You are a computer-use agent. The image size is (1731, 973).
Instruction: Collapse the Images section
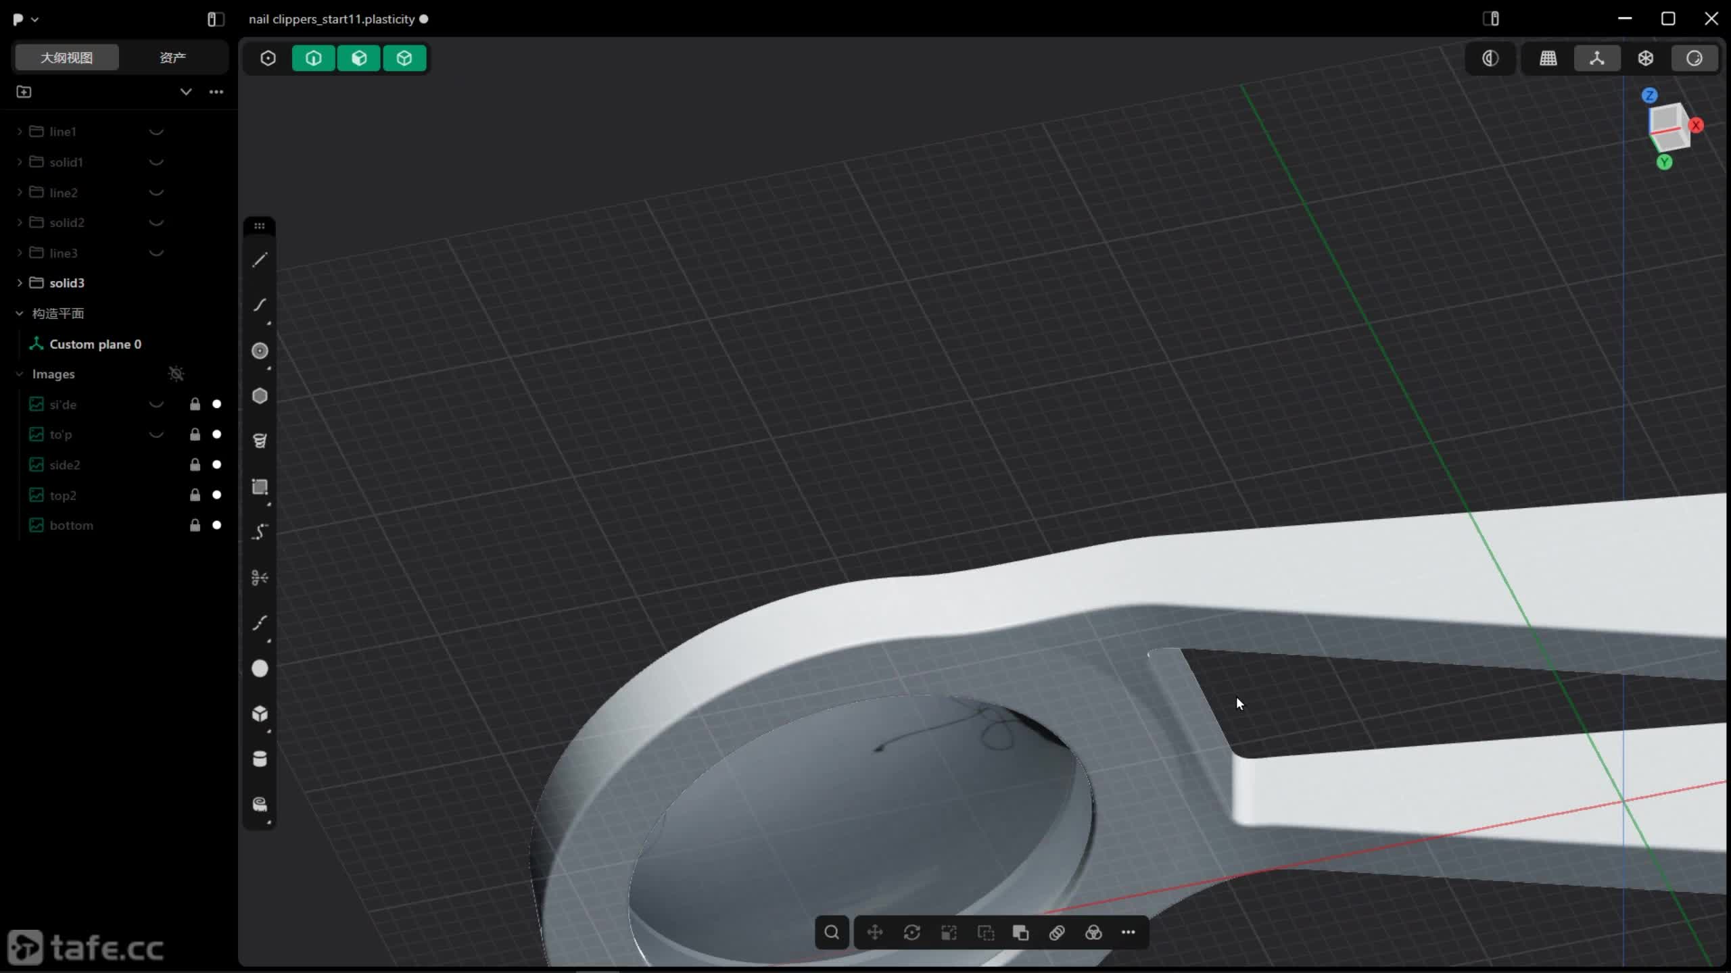coord(19,374)
